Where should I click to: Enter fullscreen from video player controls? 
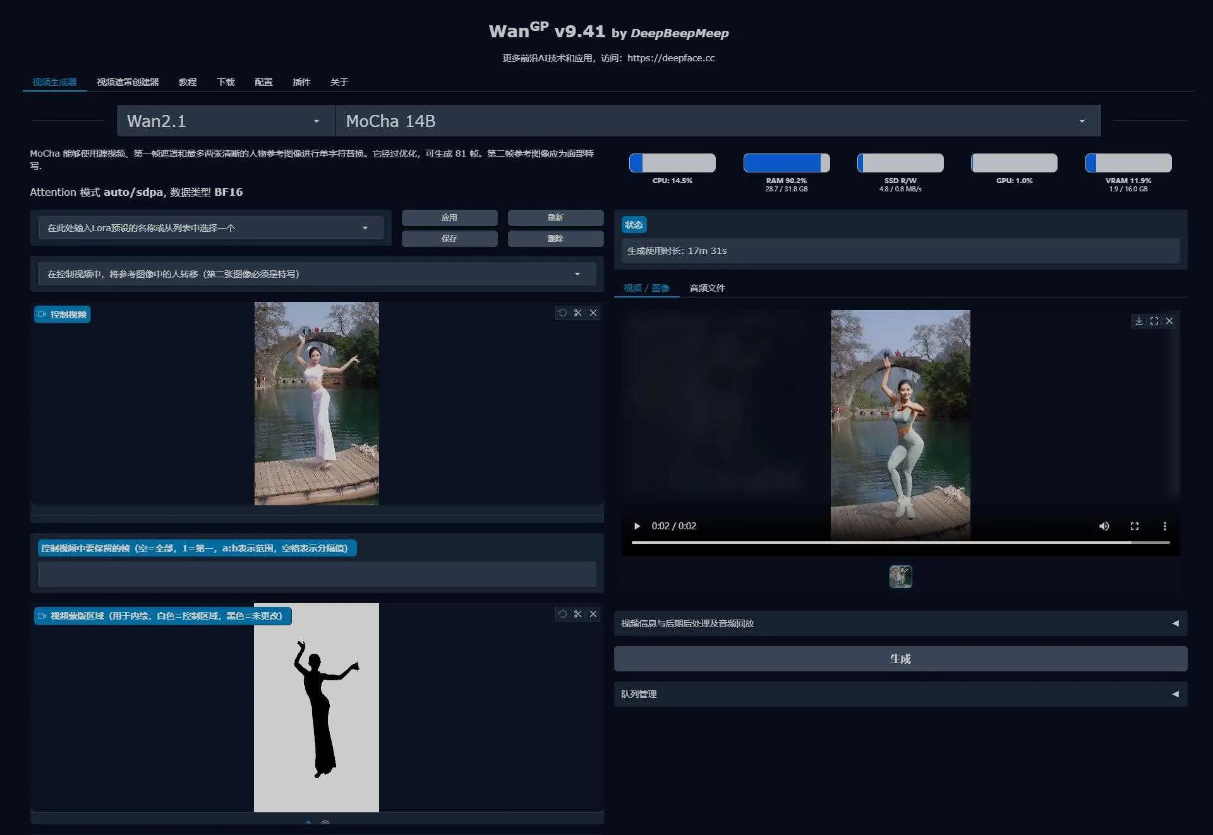[x=1134, y=526]
